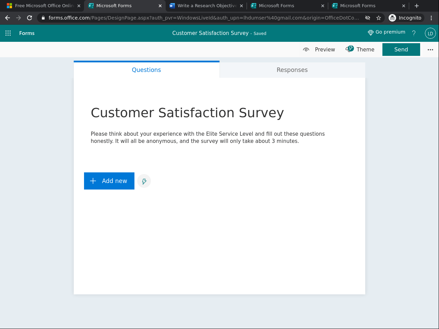Click the lightning suggestion icon beside Add new
This screenshot has height=329, width=439.
144,181
